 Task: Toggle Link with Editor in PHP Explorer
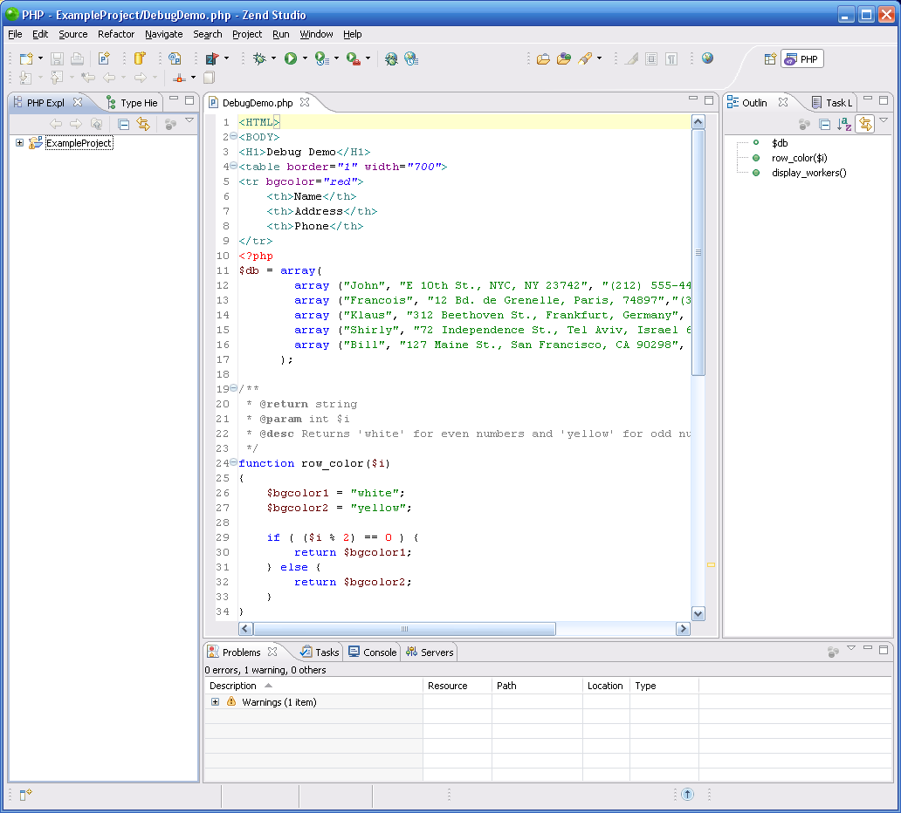click(143, 125)
